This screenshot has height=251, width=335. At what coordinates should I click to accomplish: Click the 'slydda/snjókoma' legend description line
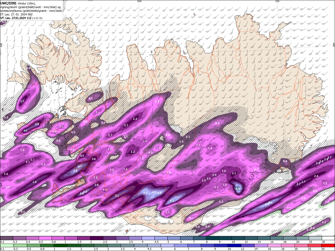point(31,11)
